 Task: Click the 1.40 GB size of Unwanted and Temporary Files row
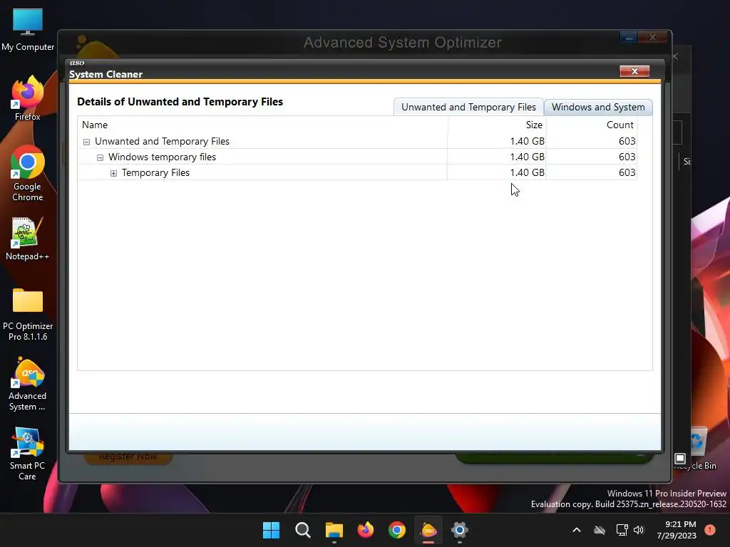click(x=527, y=141)
